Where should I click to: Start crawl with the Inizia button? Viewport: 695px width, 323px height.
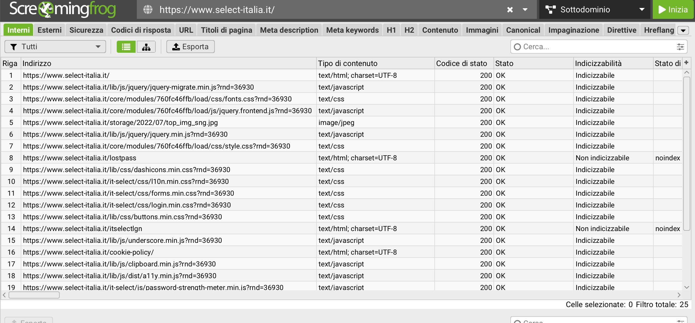pos(673,9)
